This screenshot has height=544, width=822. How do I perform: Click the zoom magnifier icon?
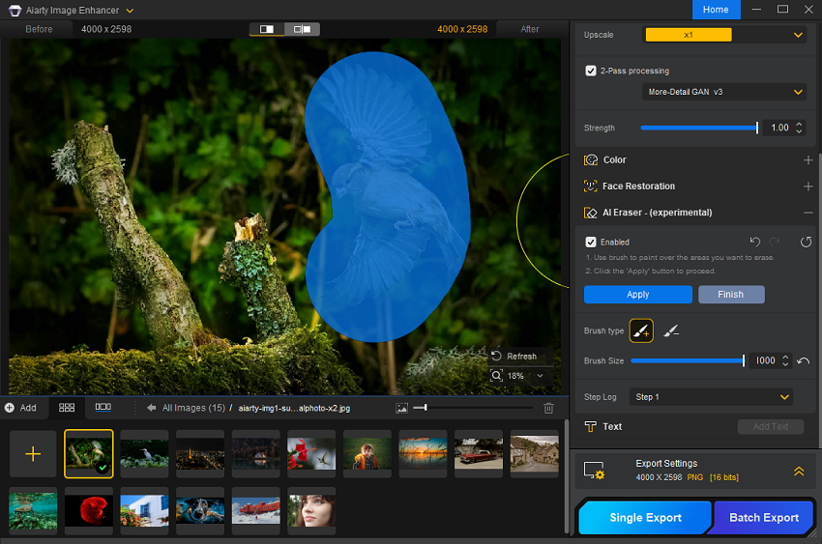(x=496, y=376)
